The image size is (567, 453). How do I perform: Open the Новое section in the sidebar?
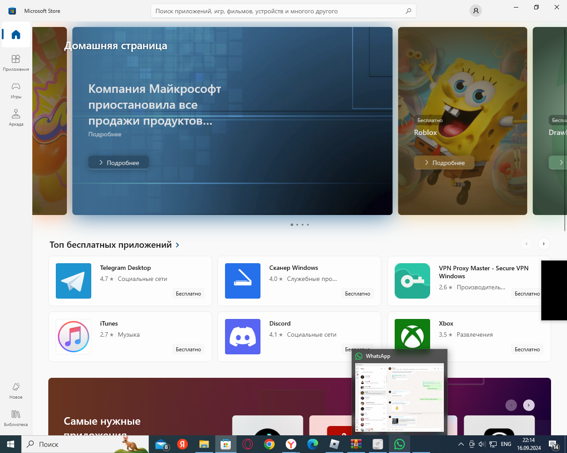tap(16, 390)
